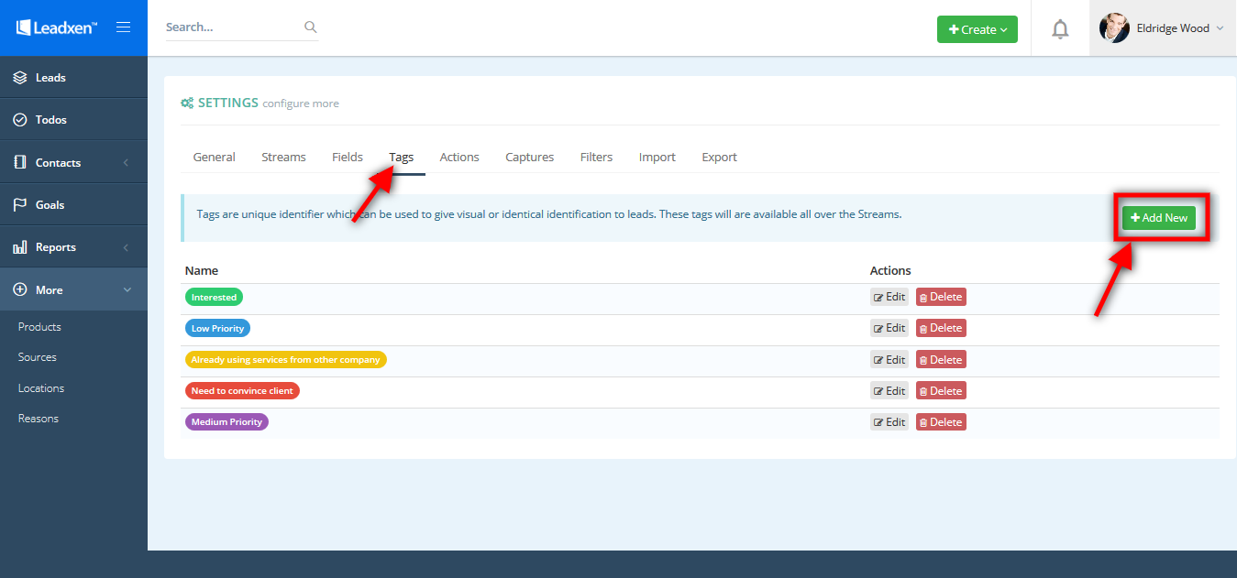Click the yellow Already using services badge
This screenshot has width=1237, height=578.
click(286, 360)
